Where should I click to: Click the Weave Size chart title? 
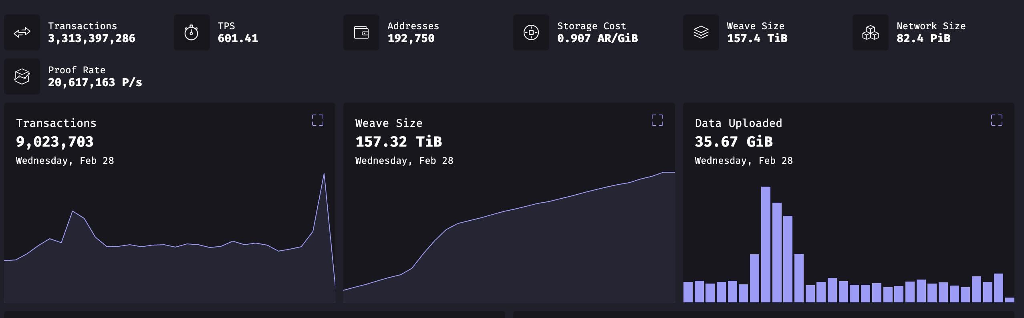pos(389,123)
